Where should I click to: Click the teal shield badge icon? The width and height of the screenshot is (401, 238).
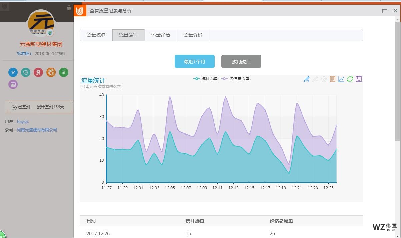tap(26, 72)
